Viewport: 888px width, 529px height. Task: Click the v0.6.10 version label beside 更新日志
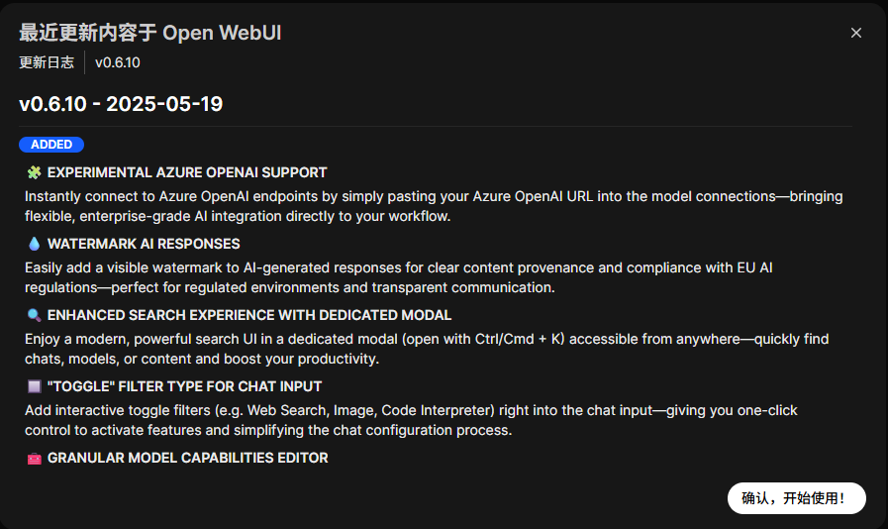pos(118,62)
